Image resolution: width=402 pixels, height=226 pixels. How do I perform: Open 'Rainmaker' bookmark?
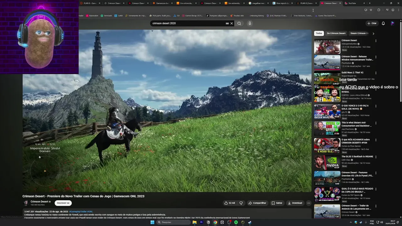[x=92, y=16]
